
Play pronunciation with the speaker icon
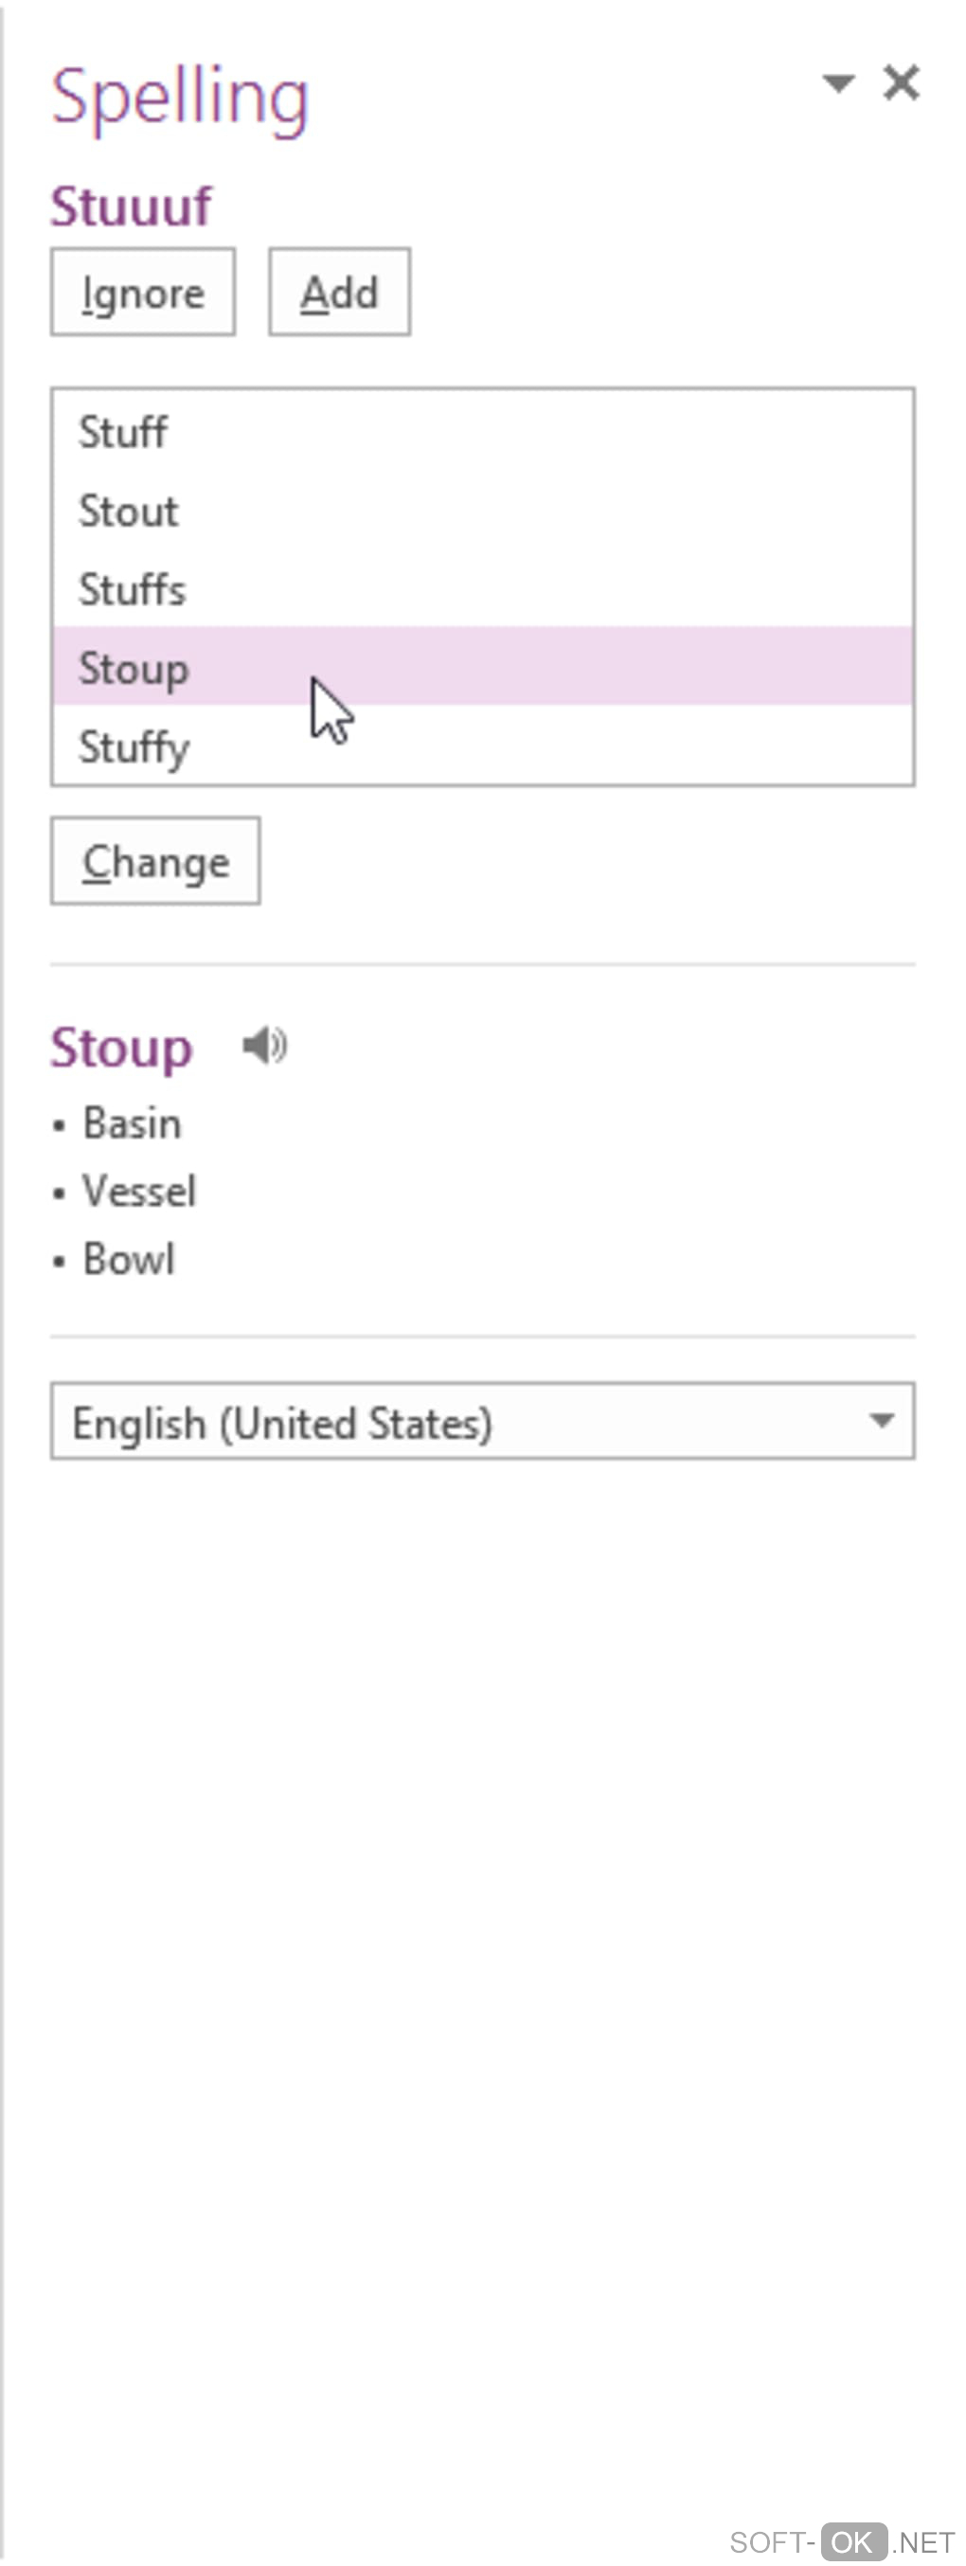pyautogui.click(x=264, y=1046)
